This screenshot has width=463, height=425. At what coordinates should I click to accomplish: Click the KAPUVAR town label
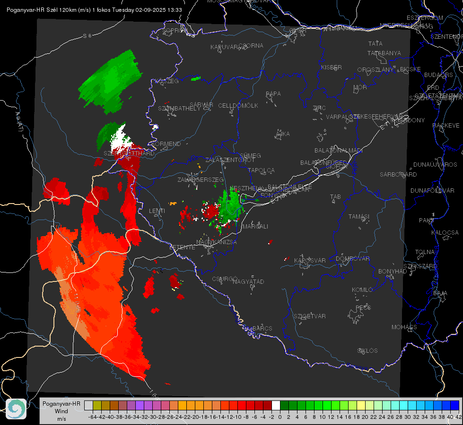coord(225,47)
